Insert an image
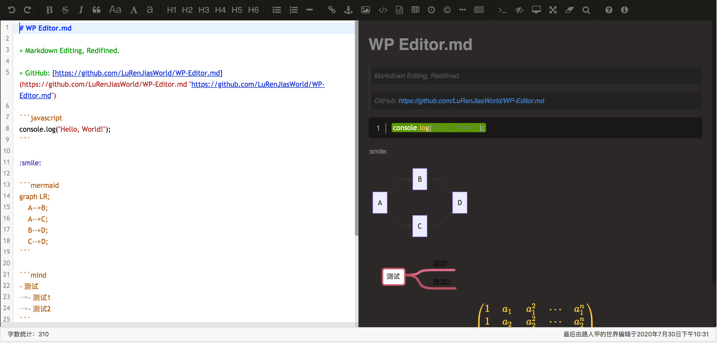 (x=365, y=10)
